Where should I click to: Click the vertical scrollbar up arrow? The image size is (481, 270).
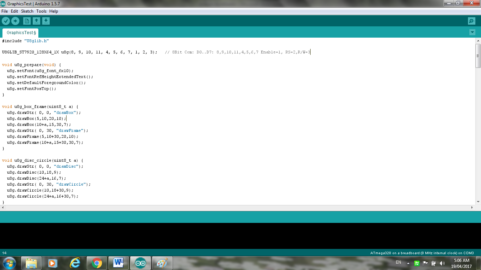478,41
